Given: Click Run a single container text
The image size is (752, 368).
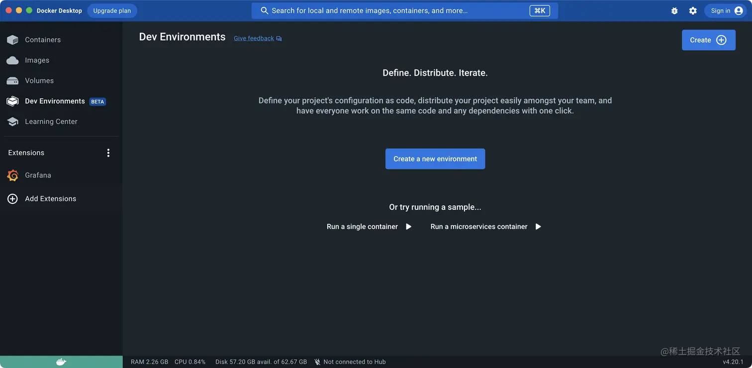Looking at the screenshot, I should pos(362,227).
